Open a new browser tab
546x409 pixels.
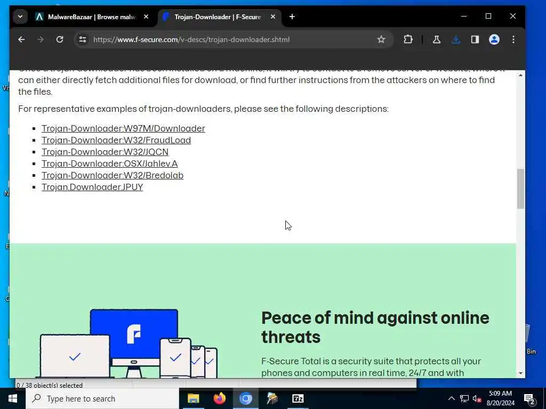292,17
